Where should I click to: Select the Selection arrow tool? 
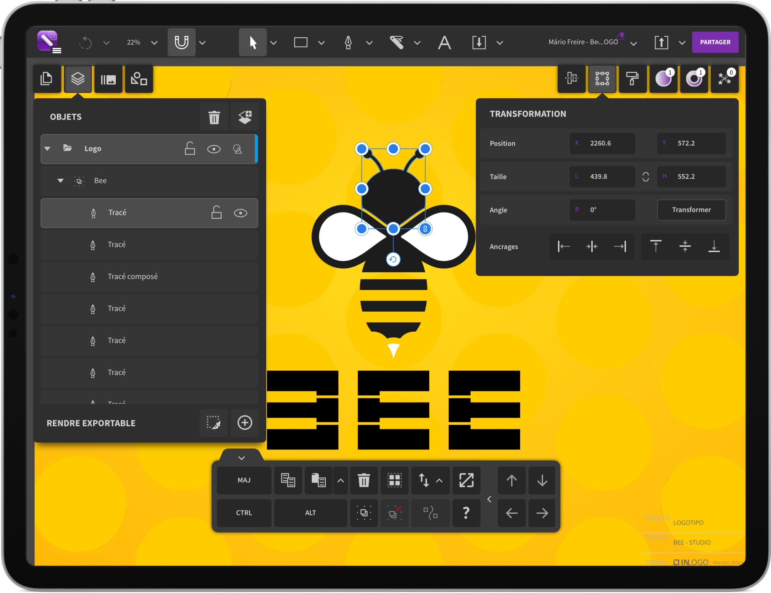253,42
